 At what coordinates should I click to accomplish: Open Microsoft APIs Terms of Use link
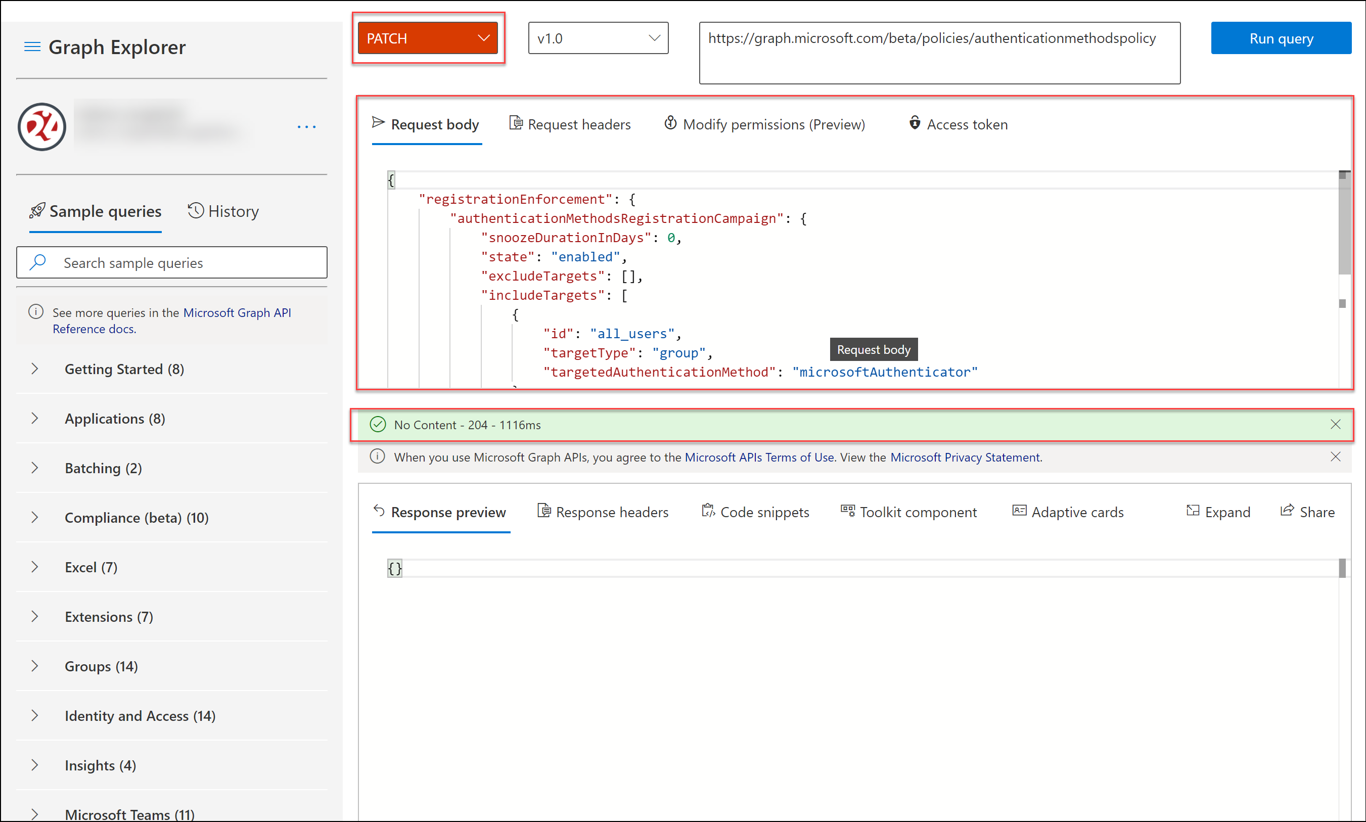pos(759,457)
